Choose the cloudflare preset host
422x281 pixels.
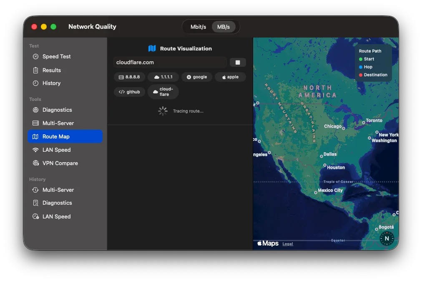[x=163, y=92]
